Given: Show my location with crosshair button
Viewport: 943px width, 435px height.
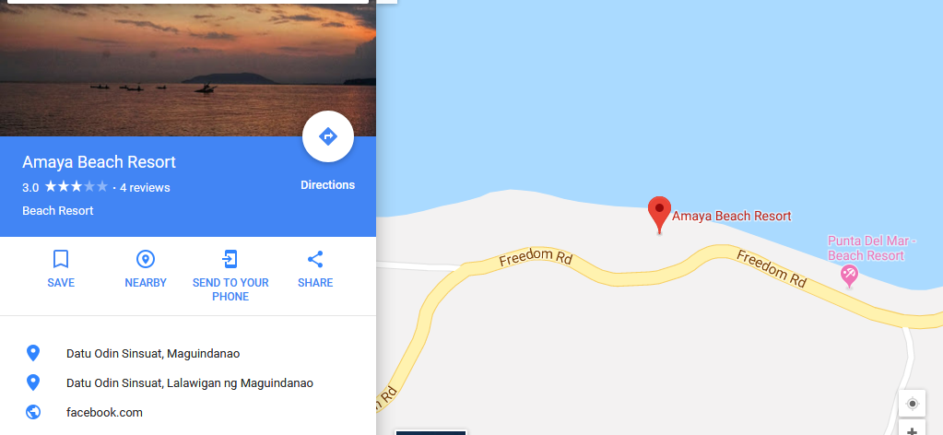Looking at the screenshot, I should point(912,403).
